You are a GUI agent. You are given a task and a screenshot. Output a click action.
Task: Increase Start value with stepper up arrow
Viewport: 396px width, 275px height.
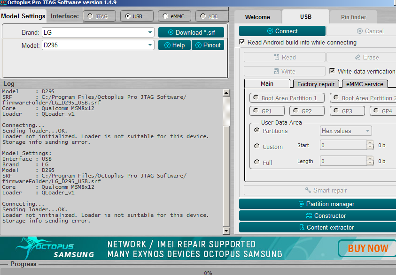(x=370, y=143)
